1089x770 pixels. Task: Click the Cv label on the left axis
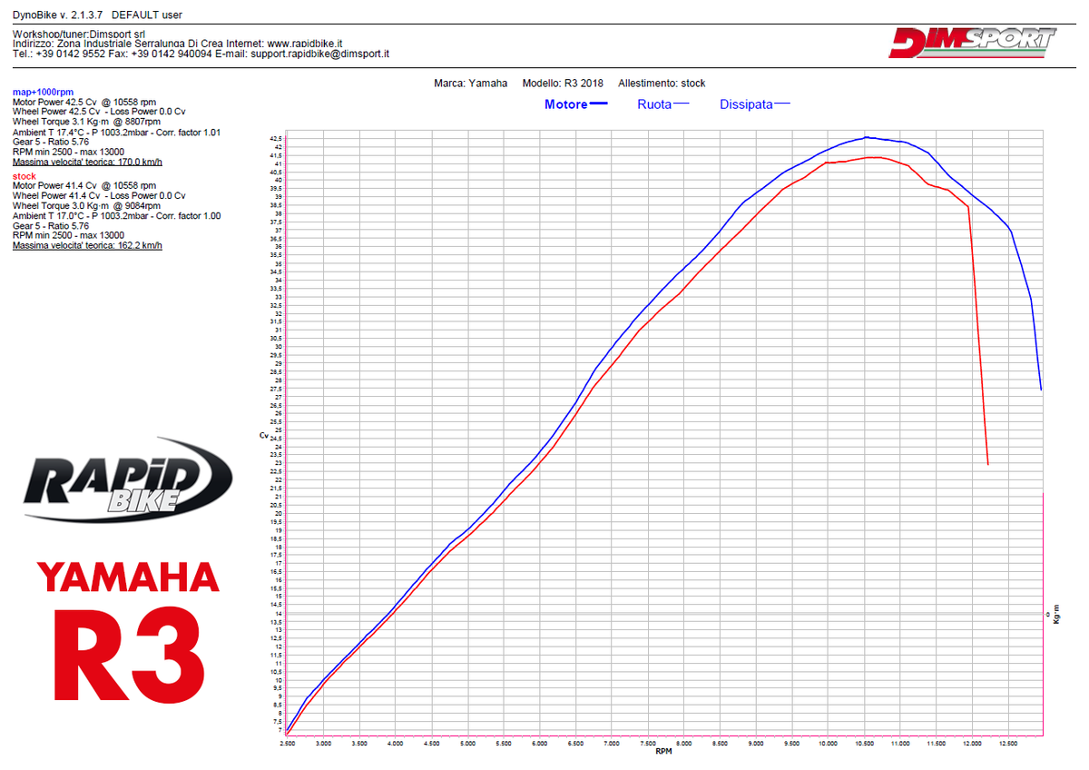[264, 436]
